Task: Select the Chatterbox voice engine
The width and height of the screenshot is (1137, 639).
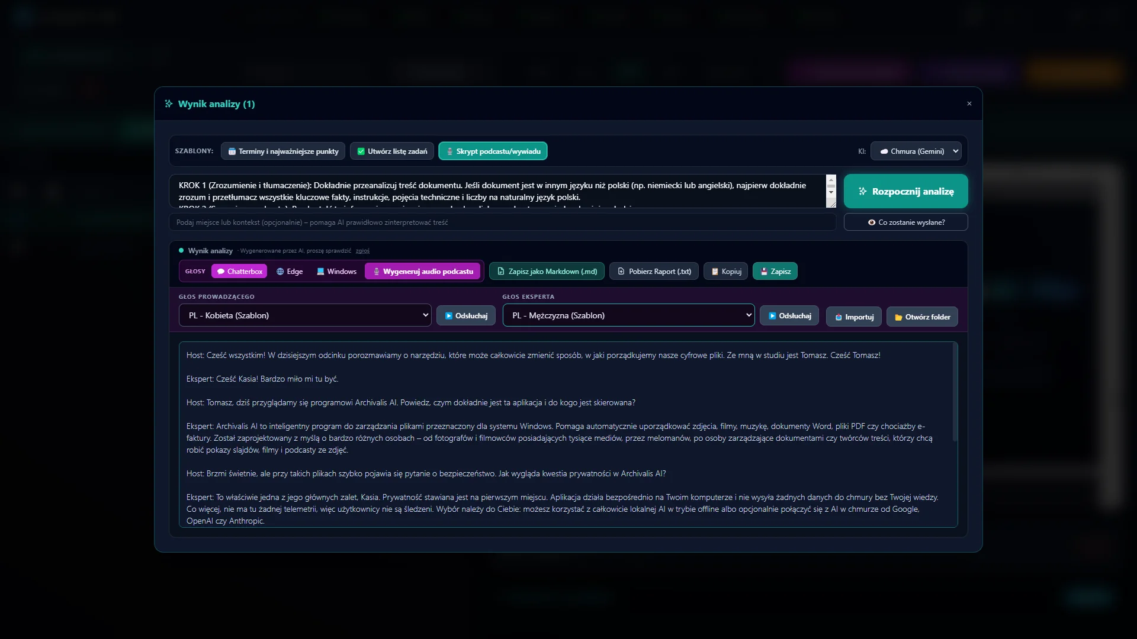Action: (x=239, y=272)
